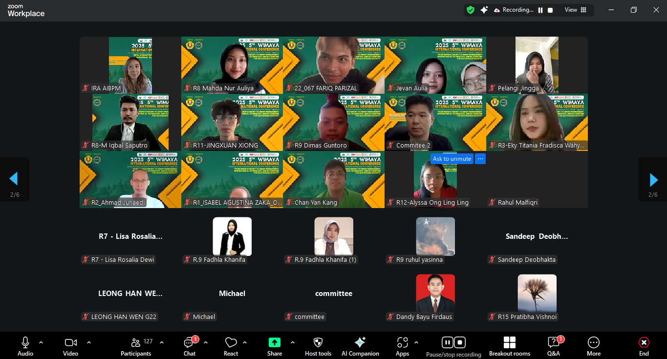This screenshot has width=667, height=359.
Task: Click the Ask to unmute button
Action: pyautogui.click(x=452, y=159)
